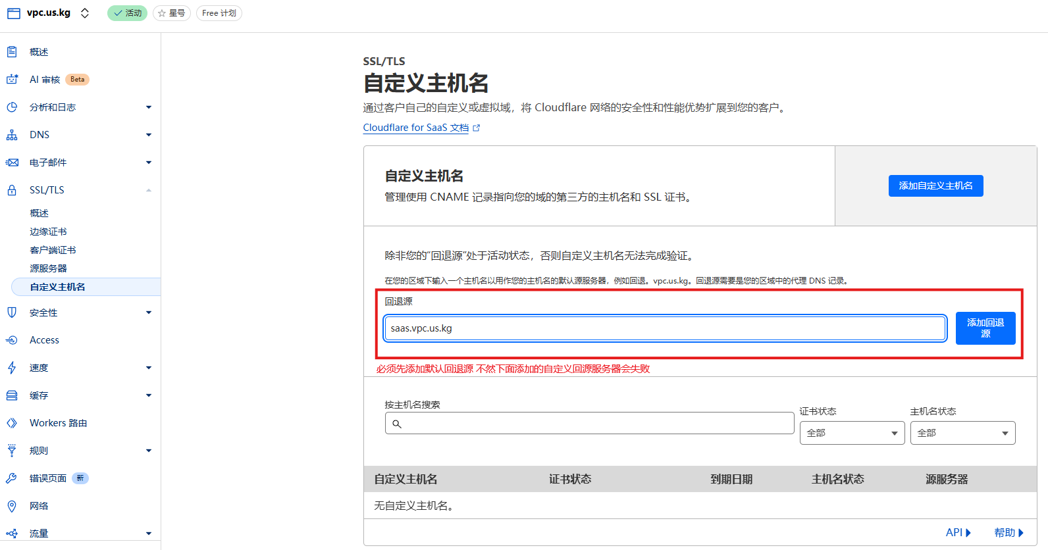Click the 到期日期 column header

[731, 479]
